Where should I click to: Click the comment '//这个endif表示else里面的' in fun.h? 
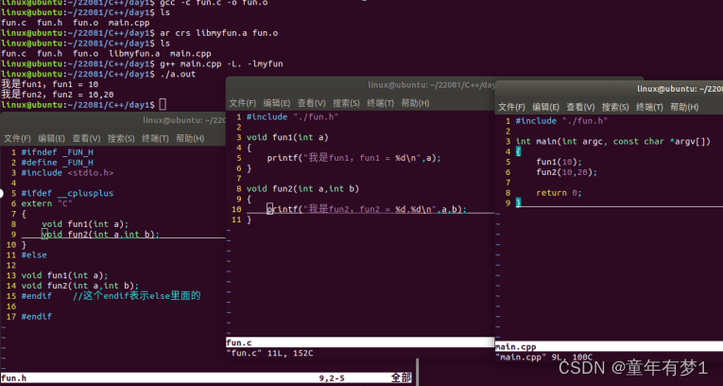click(x=137, y=296)
